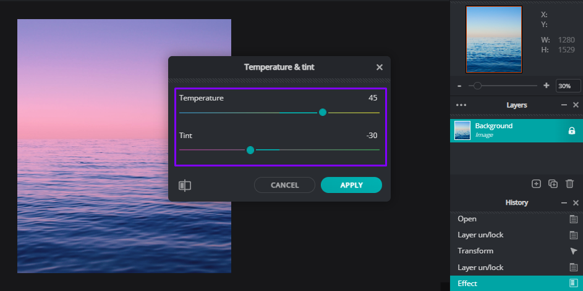Close the Temperature & tint dialog
The width and height of the screenshot is (583, 291).
click(379, 67)
